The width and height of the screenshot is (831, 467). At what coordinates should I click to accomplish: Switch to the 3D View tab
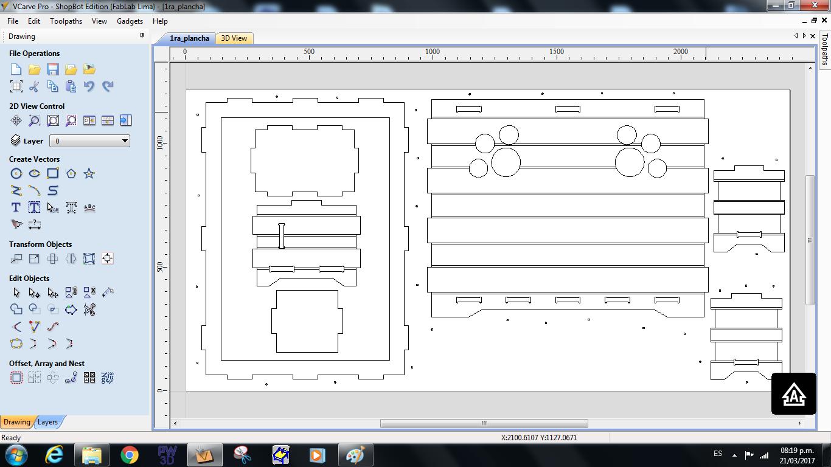(x=234, y=38)
